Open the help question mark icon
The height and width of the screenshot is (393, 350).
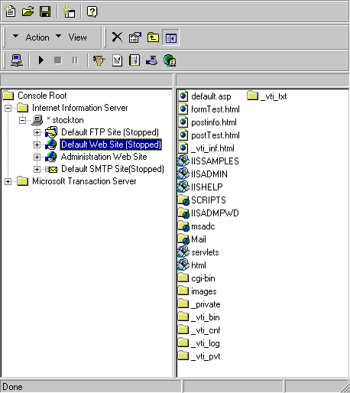pyautogui.click(x=92, y=11)
